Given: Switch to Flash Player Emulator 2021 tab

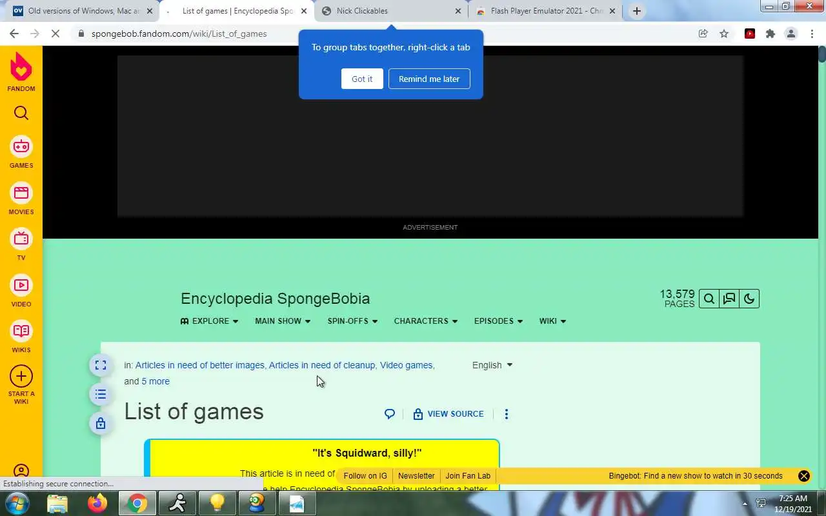Looking at the screenshot, I should (x=545, y=11).
